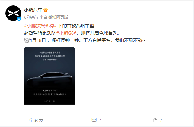Like the post with thumbs-up icon
This screenshot has width=194, height=127.
155,120
